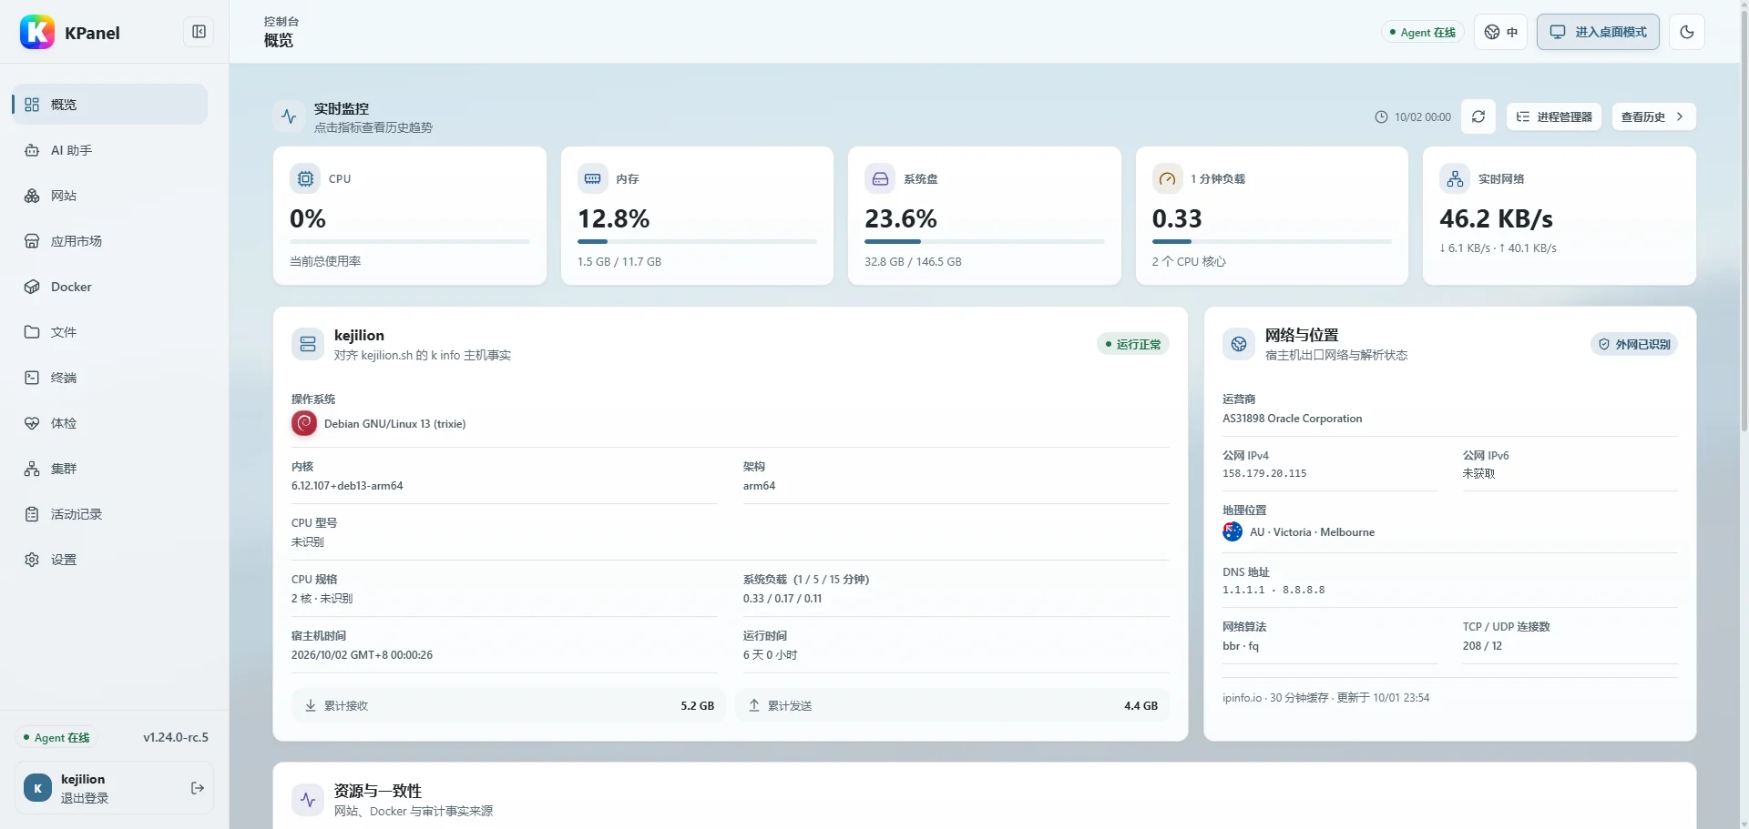Screen dimensions: 1749x829
Task: Click the kejilion user avatar
Action: [37, 788]
